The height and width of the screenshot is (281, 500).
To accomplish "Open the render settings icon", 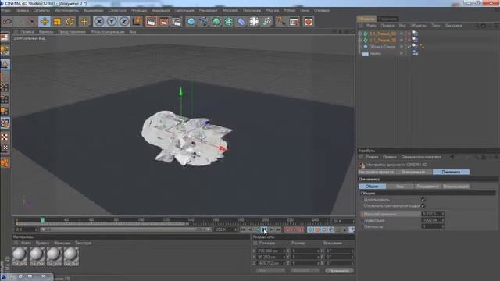I will (x=176, y=21).
